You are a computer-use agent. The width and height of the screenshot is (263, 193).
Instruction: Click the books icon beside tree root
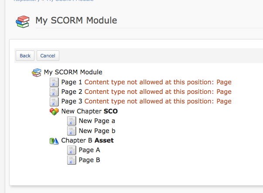(x=37, y=73)
